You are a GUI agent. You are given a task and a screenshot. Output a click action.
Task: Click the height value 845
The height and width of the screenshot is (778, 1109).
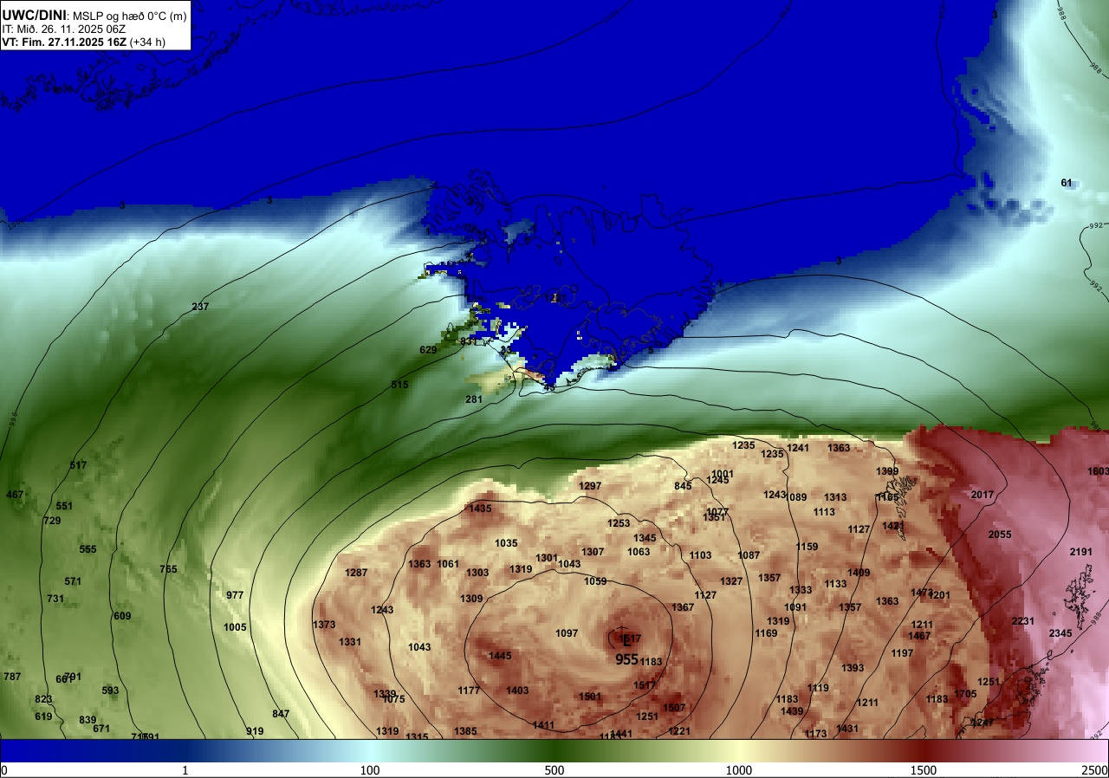pyautogui.click(x=683, y=486)
